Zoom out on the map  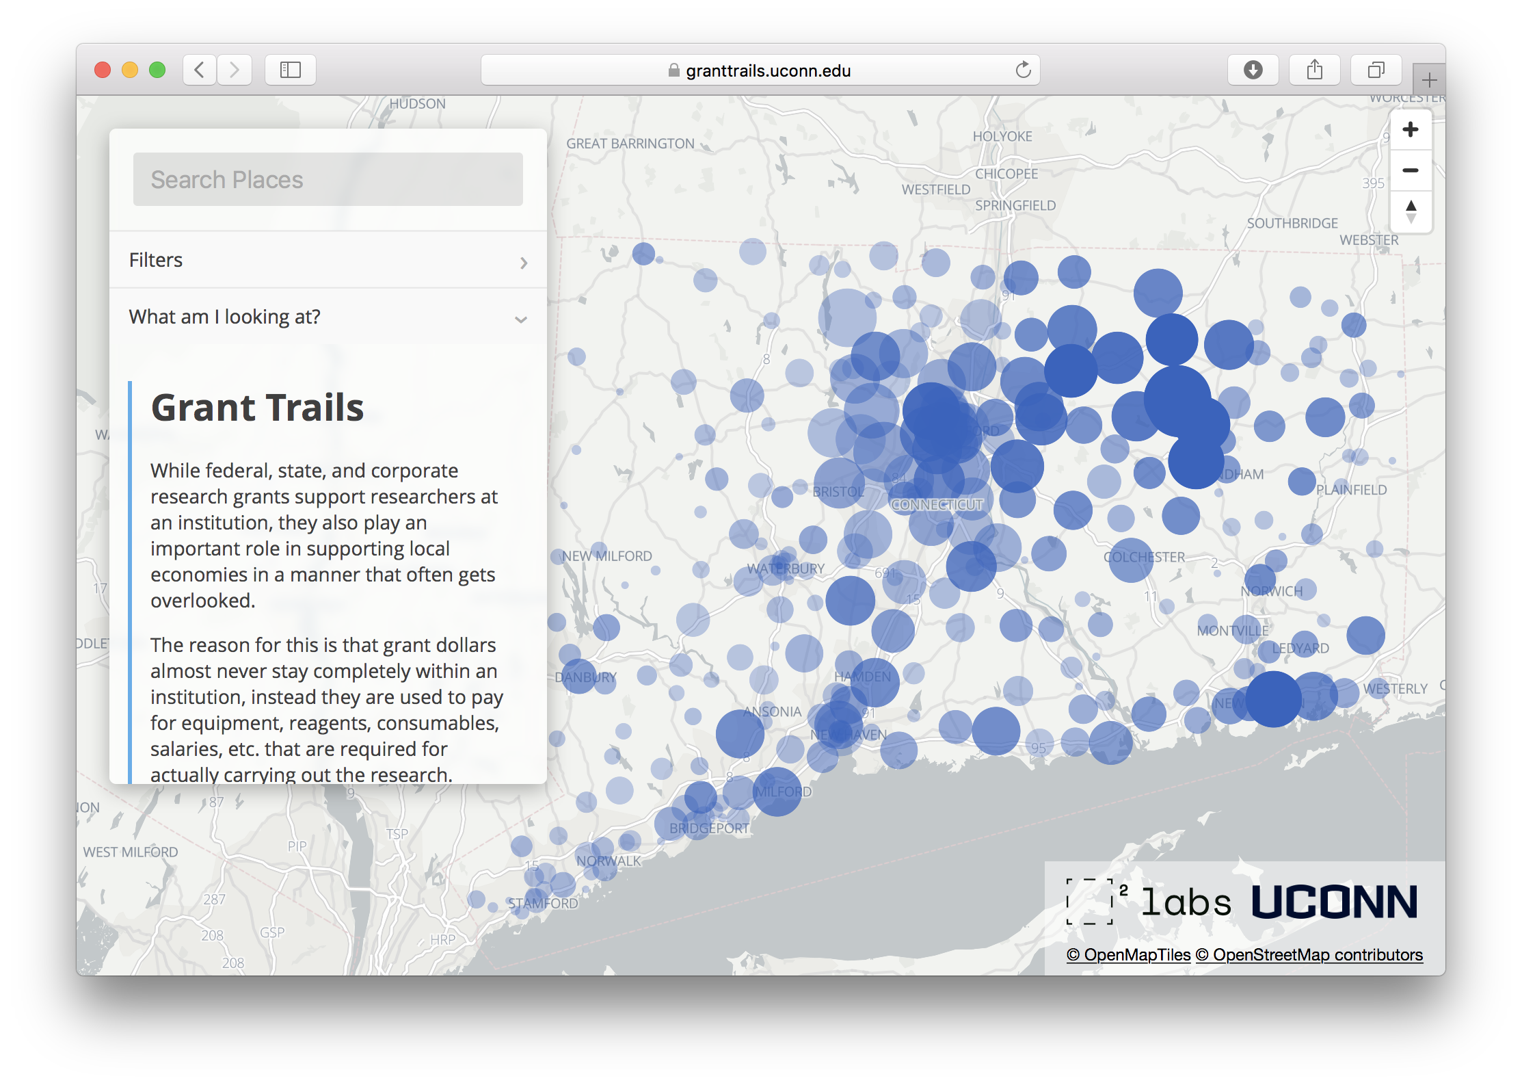click(1411, 170)
